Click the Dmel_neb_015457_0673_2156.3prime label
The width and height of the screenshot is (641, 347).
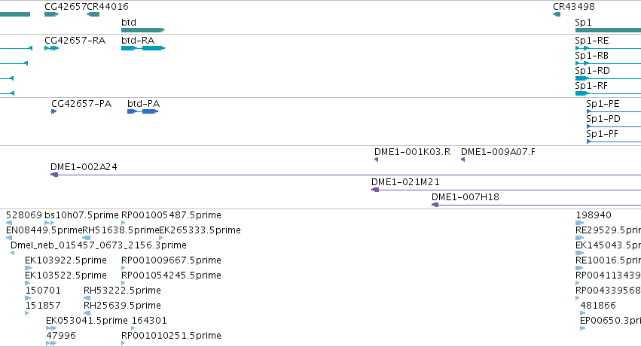pyautogui.click(x=99, y=245)
